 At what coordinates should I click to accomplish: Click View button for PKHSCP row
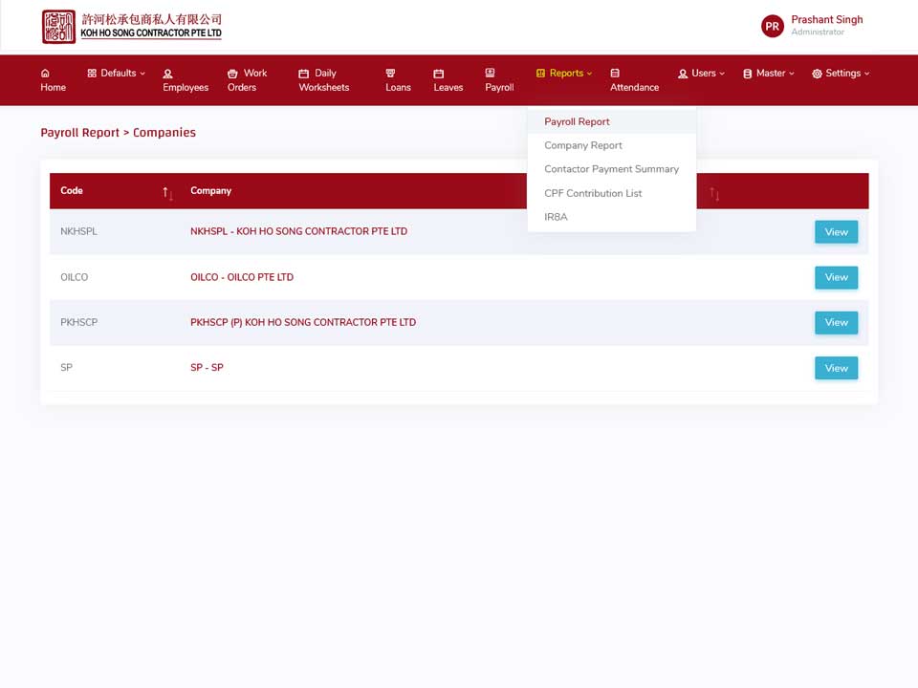[x=836, y=322]
